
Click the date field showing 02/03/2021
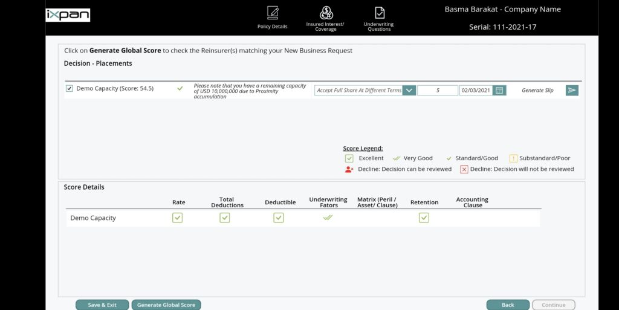[x=476, y=91]
